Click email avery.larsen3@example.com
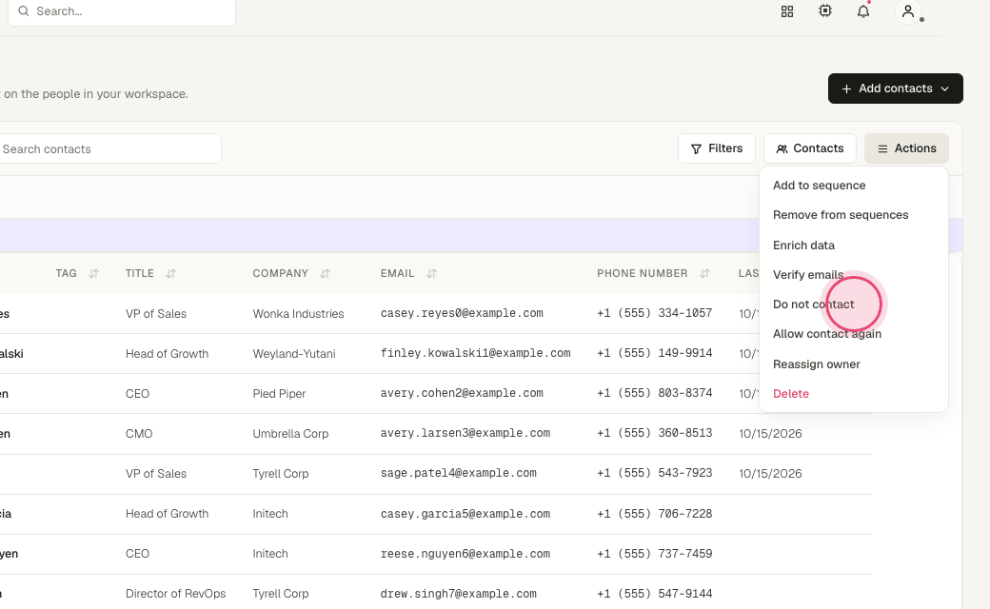This screenshot has height=609, width=990. pyautogui.click(x=465, y=434)
